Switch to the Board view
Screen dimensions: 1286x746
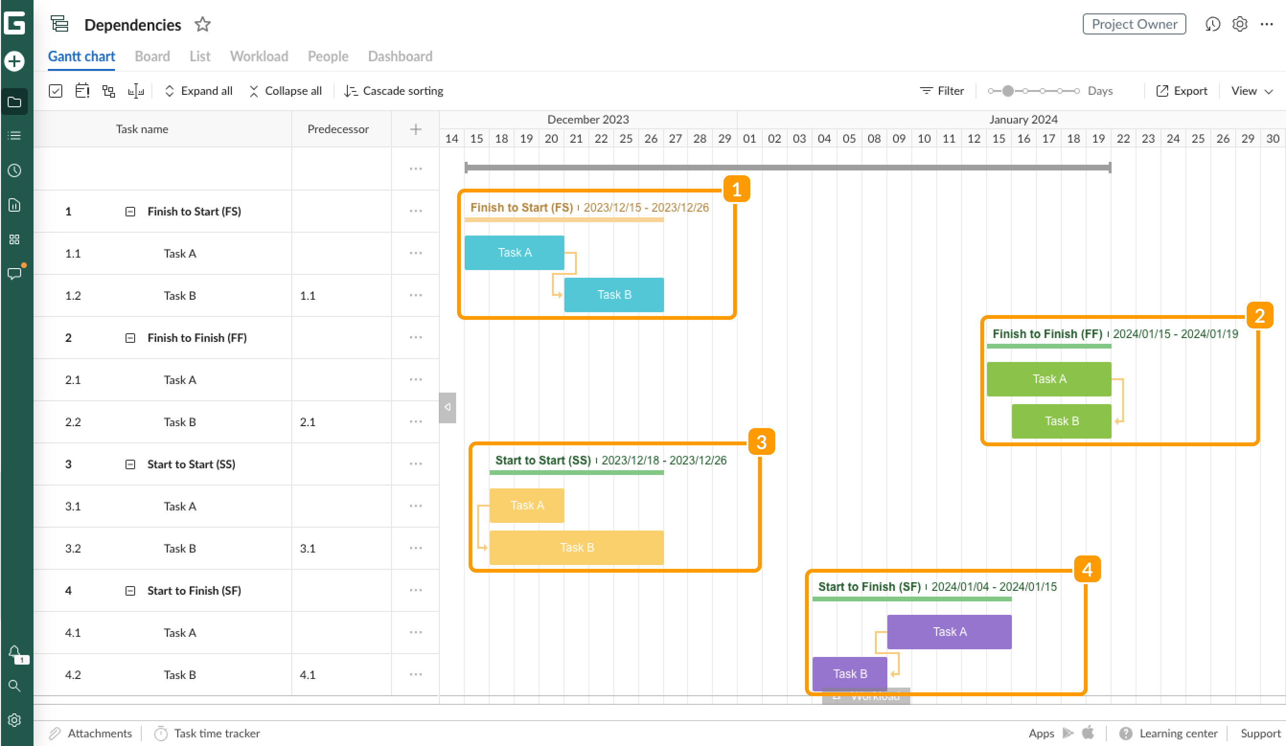(152, 56)
